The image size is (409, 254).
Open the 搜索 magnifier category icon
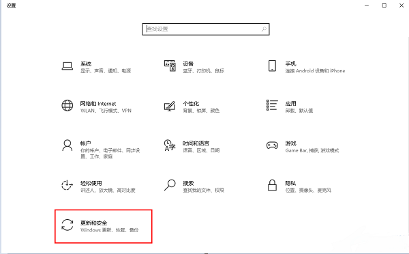click(170, 185)
